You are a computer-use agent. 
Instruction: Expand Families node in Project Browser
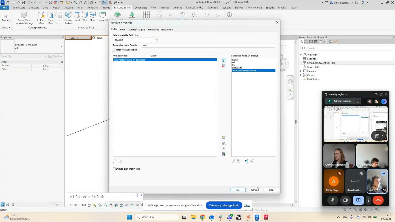click(x=301, y=71)
